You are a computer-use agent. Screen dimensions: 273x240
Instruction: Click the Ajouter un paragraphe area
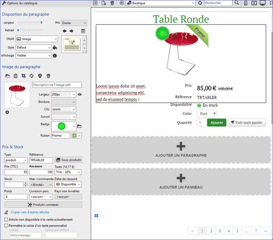[x=181, y=150]
